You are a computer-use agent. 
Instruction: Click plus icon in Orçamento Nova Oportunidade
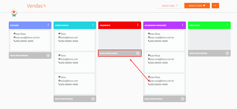click(138, 53)
